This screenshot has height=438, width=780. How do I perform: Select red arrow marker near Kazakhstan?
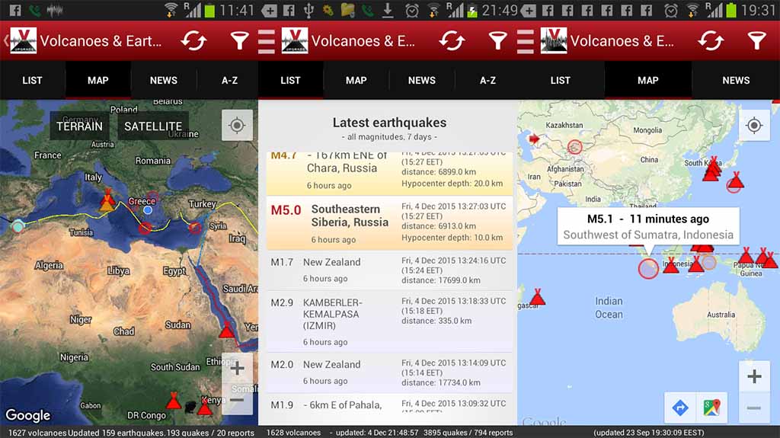point(534,139)
